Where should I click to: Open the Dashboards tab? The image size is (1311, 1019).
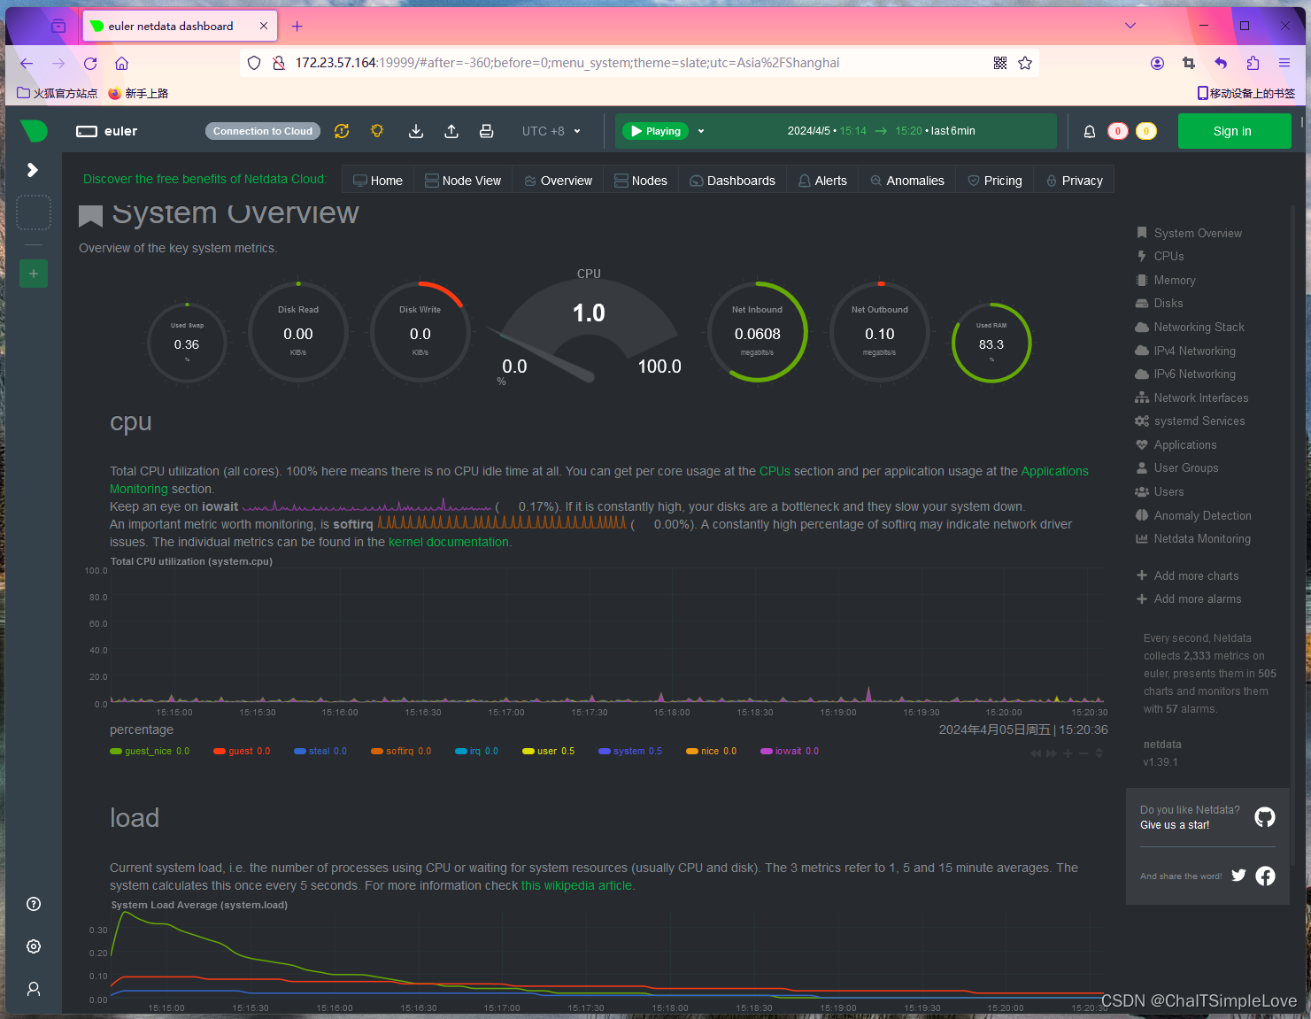pos(733,181)
